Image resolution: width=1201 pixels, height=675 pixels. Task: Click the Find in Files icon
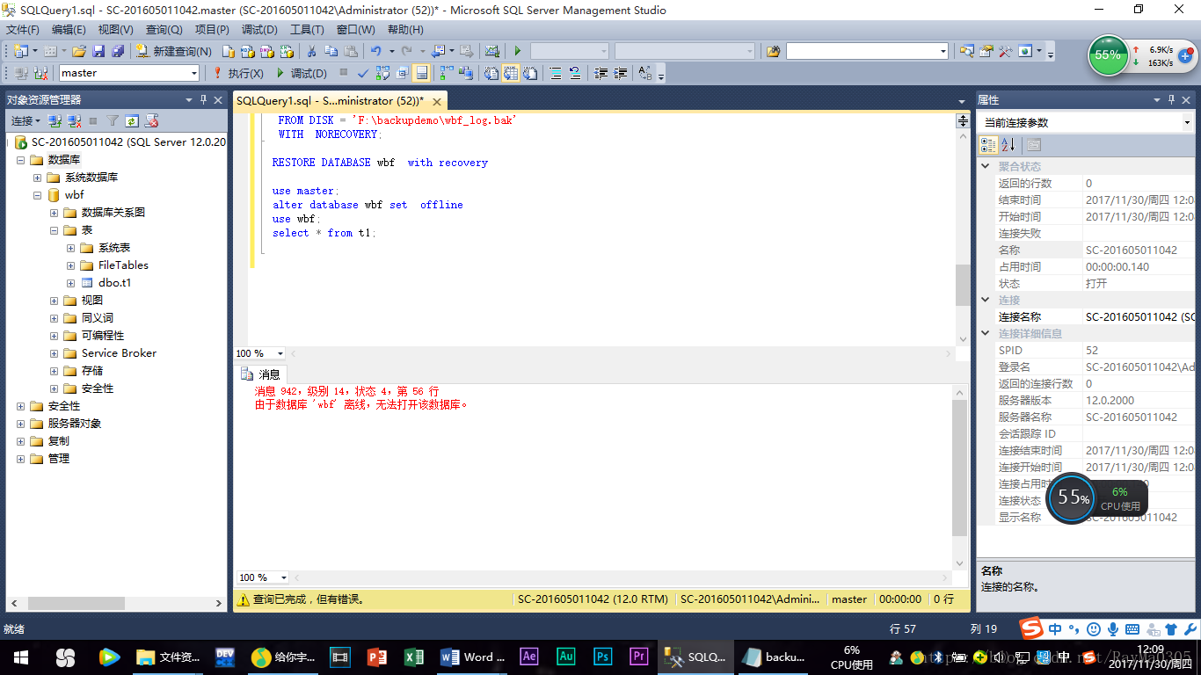pos(773,51)
